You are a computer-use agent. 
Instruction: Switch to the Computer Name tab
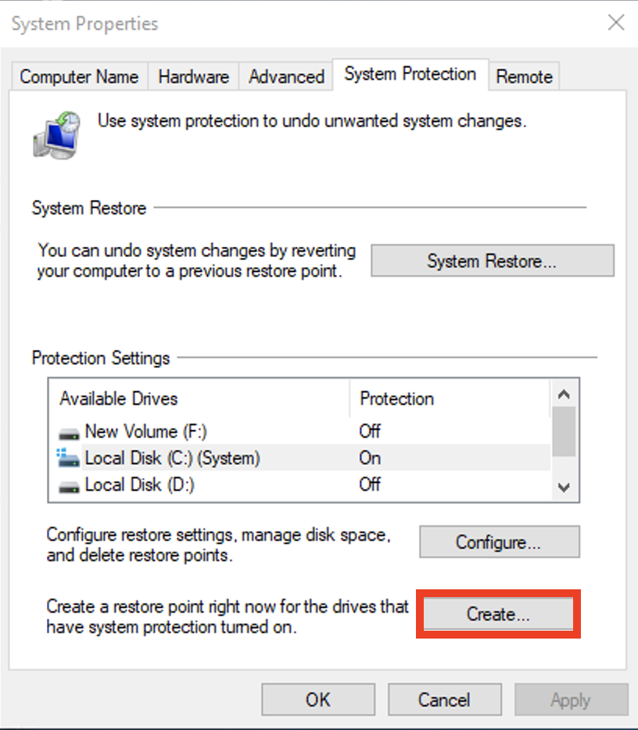[x=79, y=77]
